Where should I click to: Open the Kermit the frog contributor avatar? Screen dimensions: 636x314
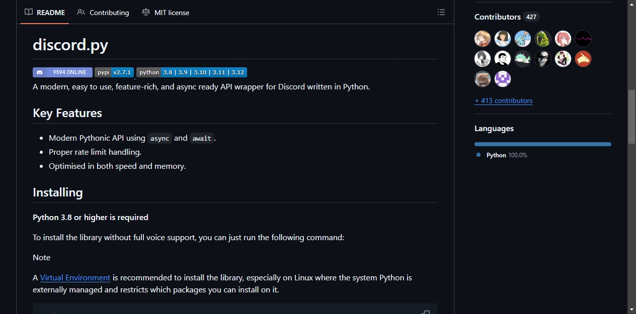[x=543, y=39]
